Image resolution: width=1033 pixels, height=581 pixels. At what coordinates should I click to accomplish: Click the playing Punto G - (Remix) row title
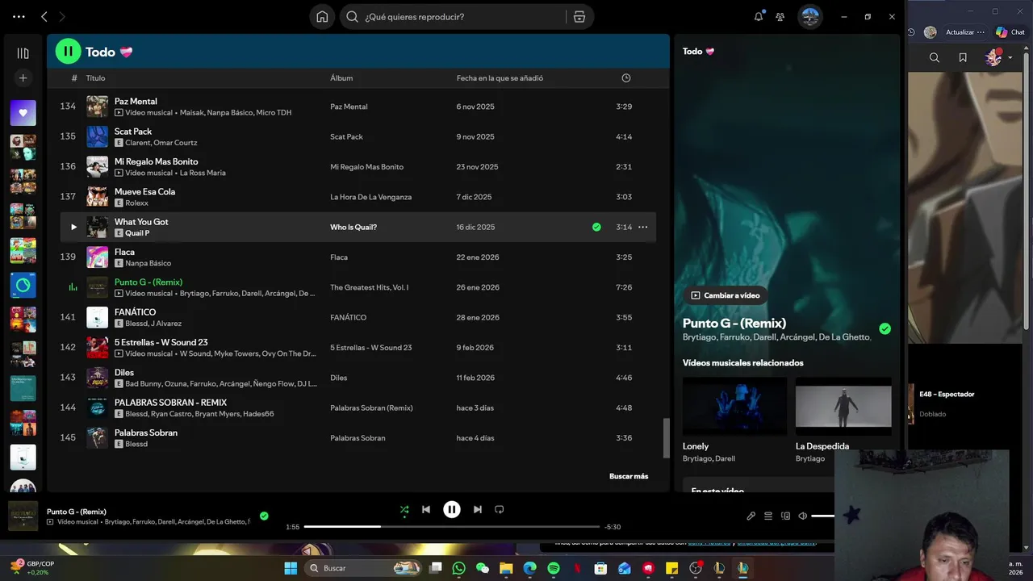point(148,282)
